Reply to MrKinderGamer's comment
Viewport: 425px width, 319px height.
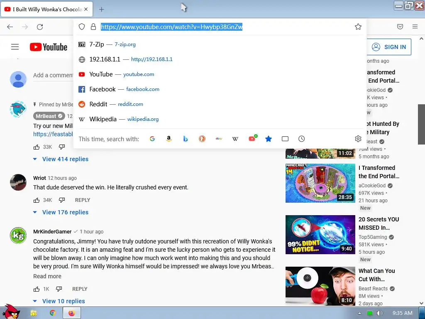click(80, 289)
